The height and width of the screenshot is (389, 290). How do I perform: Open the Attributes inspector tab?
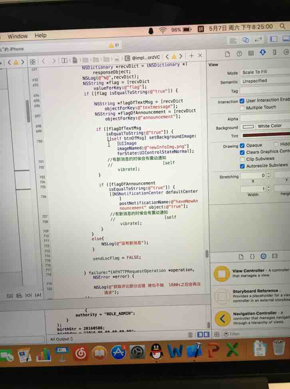point(262,53)
